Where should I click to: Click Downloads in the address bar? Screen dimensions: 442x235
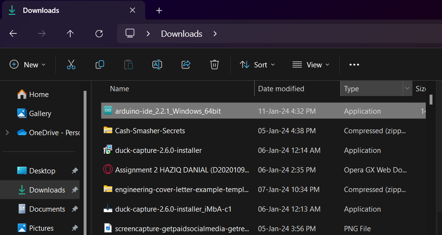pyautogui.click(x=182, y=34)
